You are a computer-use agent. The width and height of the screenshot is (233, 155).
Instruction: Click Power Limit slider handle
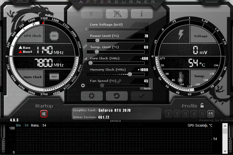[x=97, y=40]
